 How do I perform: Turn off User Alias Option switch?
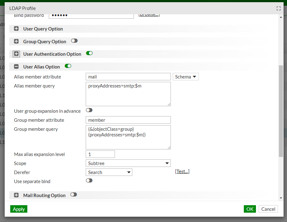(68, 66)
